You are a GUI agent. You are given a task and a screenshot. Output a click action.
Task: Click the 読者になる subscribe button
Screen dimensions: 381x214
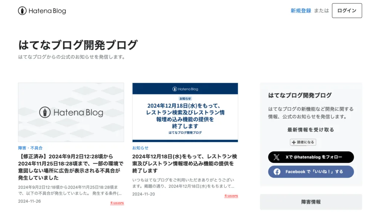coord(303,142)
